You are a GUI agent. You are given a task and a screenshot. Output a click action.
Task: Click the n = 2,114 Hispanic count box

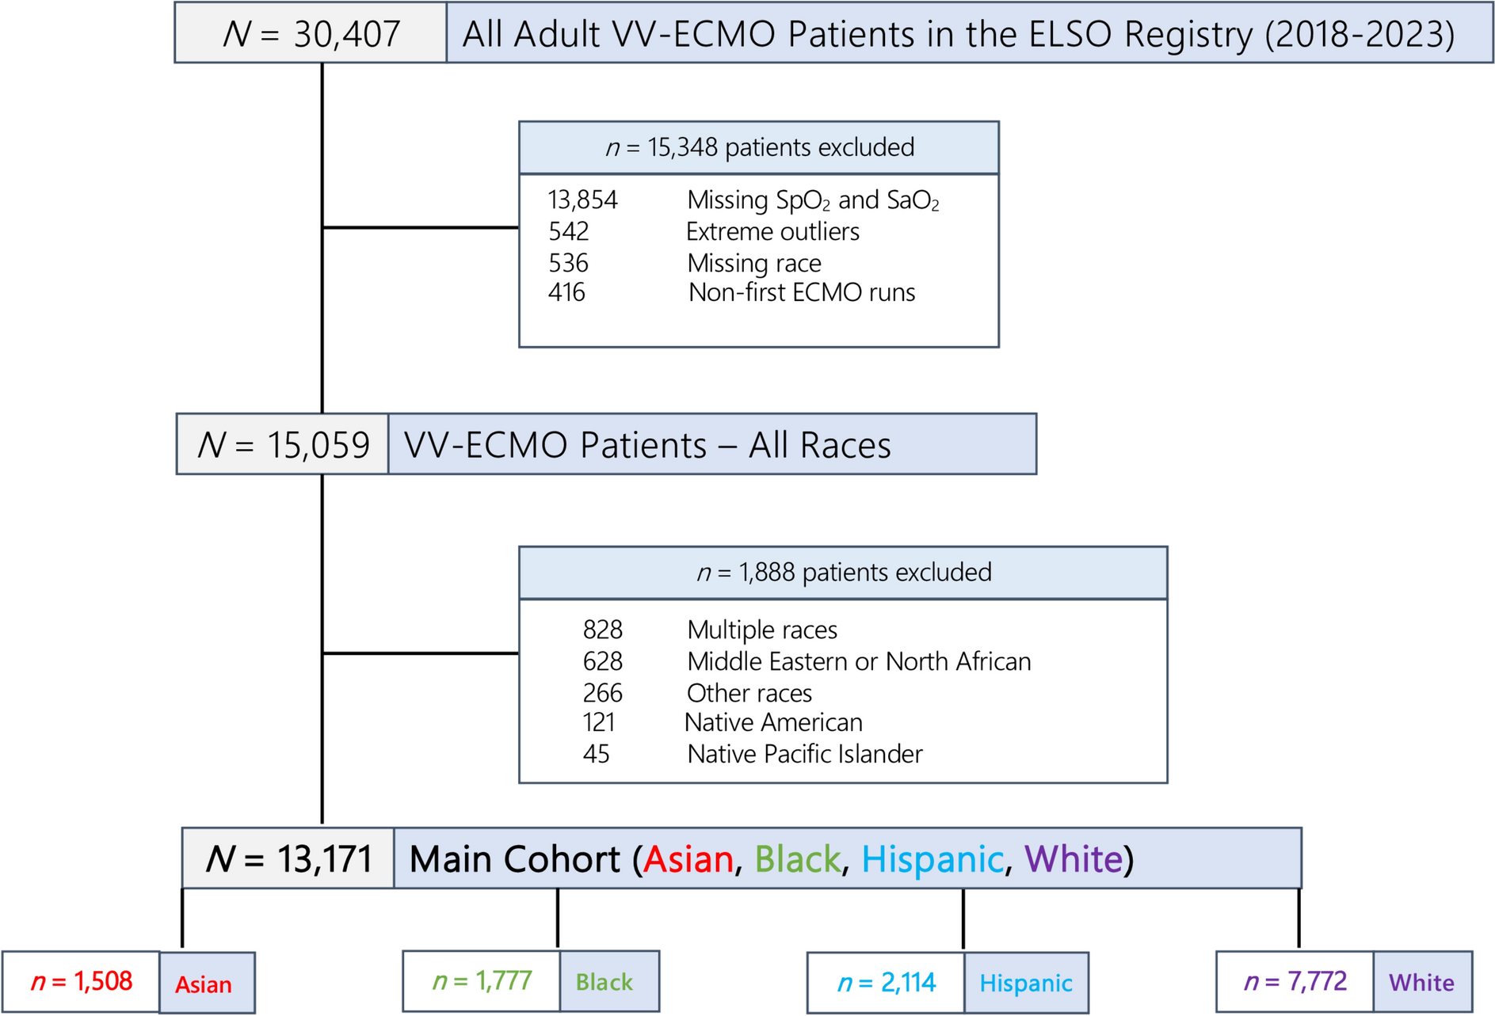tap(886, 984)
